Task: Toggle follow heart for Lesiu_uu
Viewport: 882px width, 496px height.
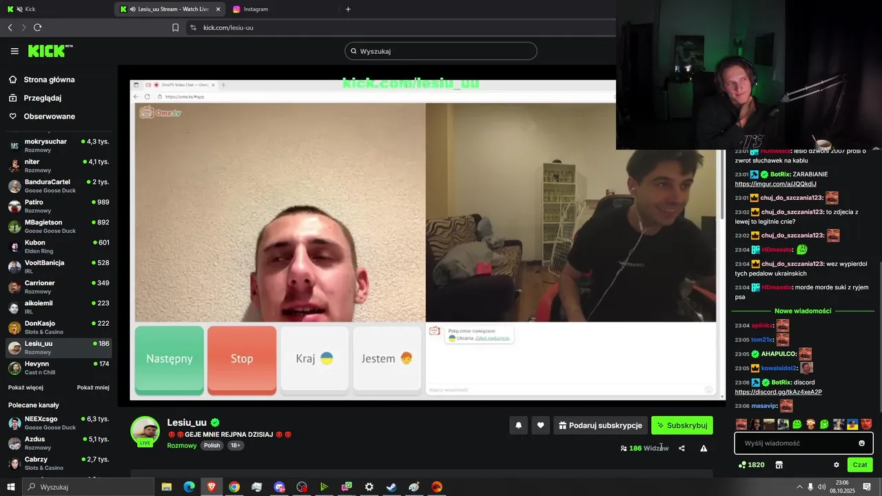Action: coord(540,426)
